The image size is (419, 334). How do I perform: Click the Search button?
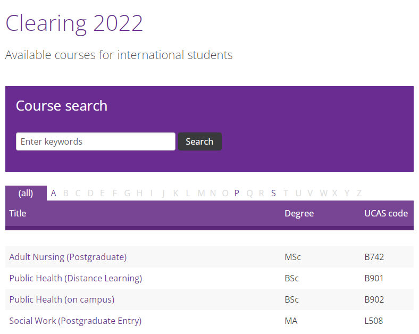(x=199, y=141)
